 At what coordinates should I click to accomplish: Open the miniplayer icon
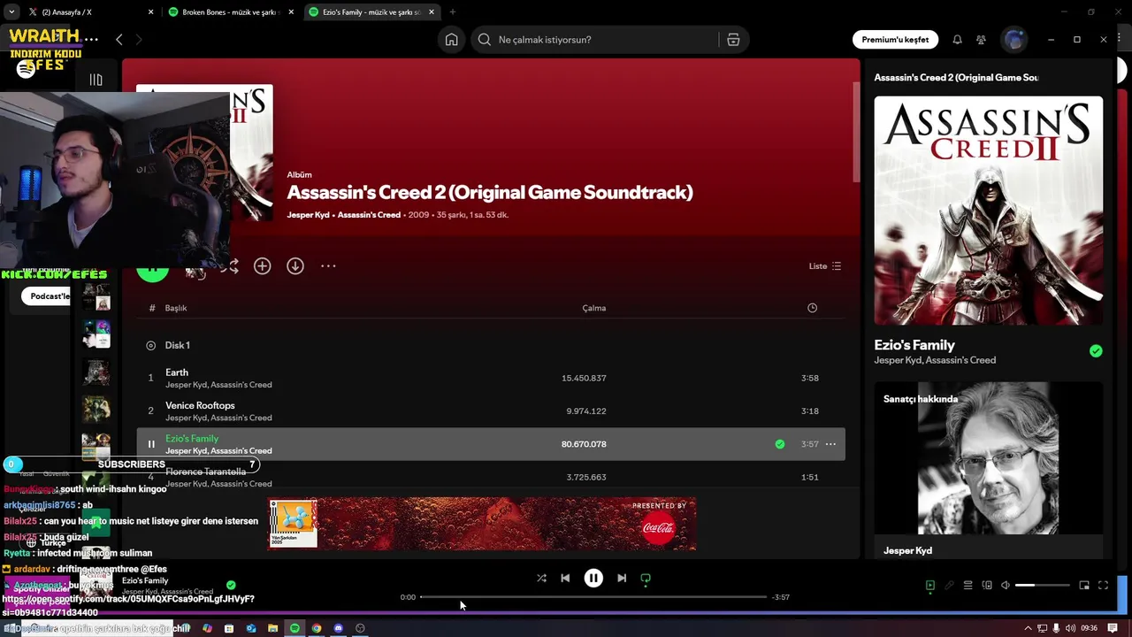click(x=1084, y=586)
